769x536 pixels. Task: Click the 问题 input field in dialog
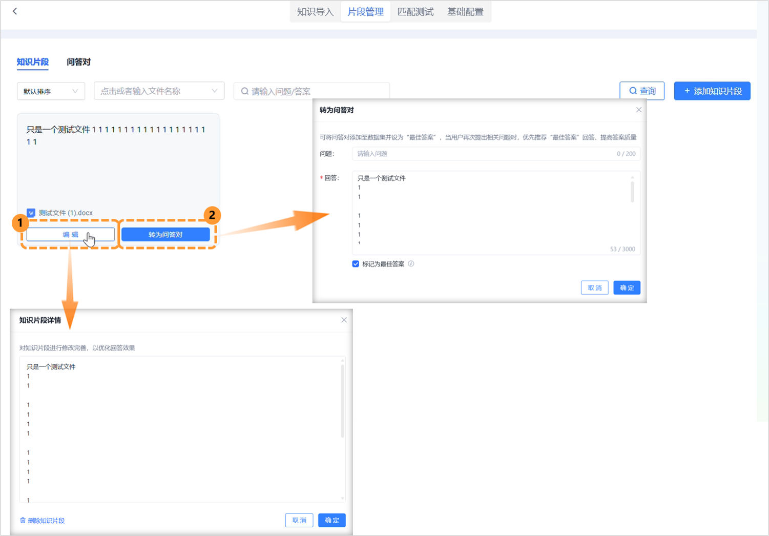point(482,154)
